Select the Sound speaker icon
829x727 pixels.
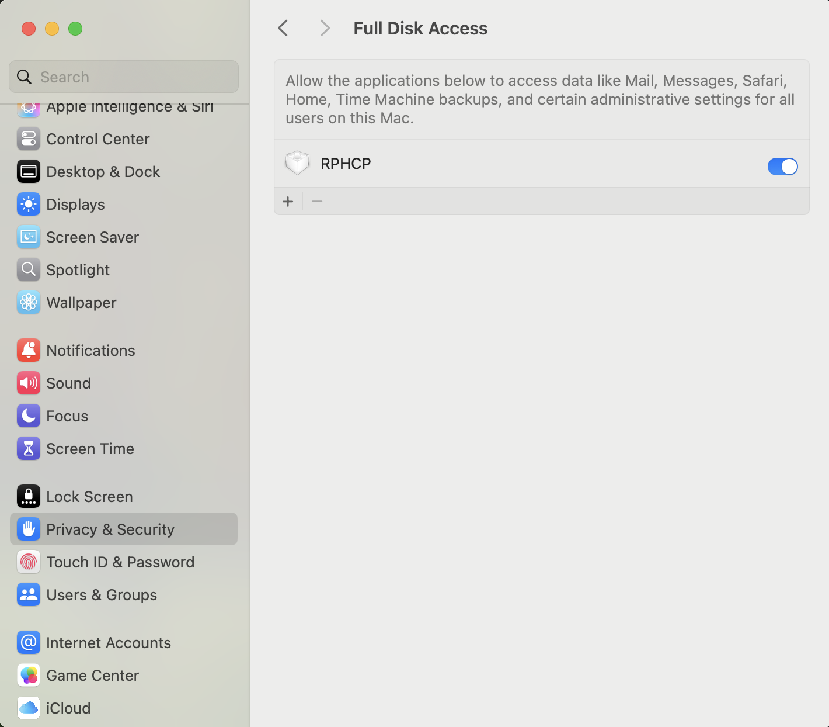click(x=29, y=383)
